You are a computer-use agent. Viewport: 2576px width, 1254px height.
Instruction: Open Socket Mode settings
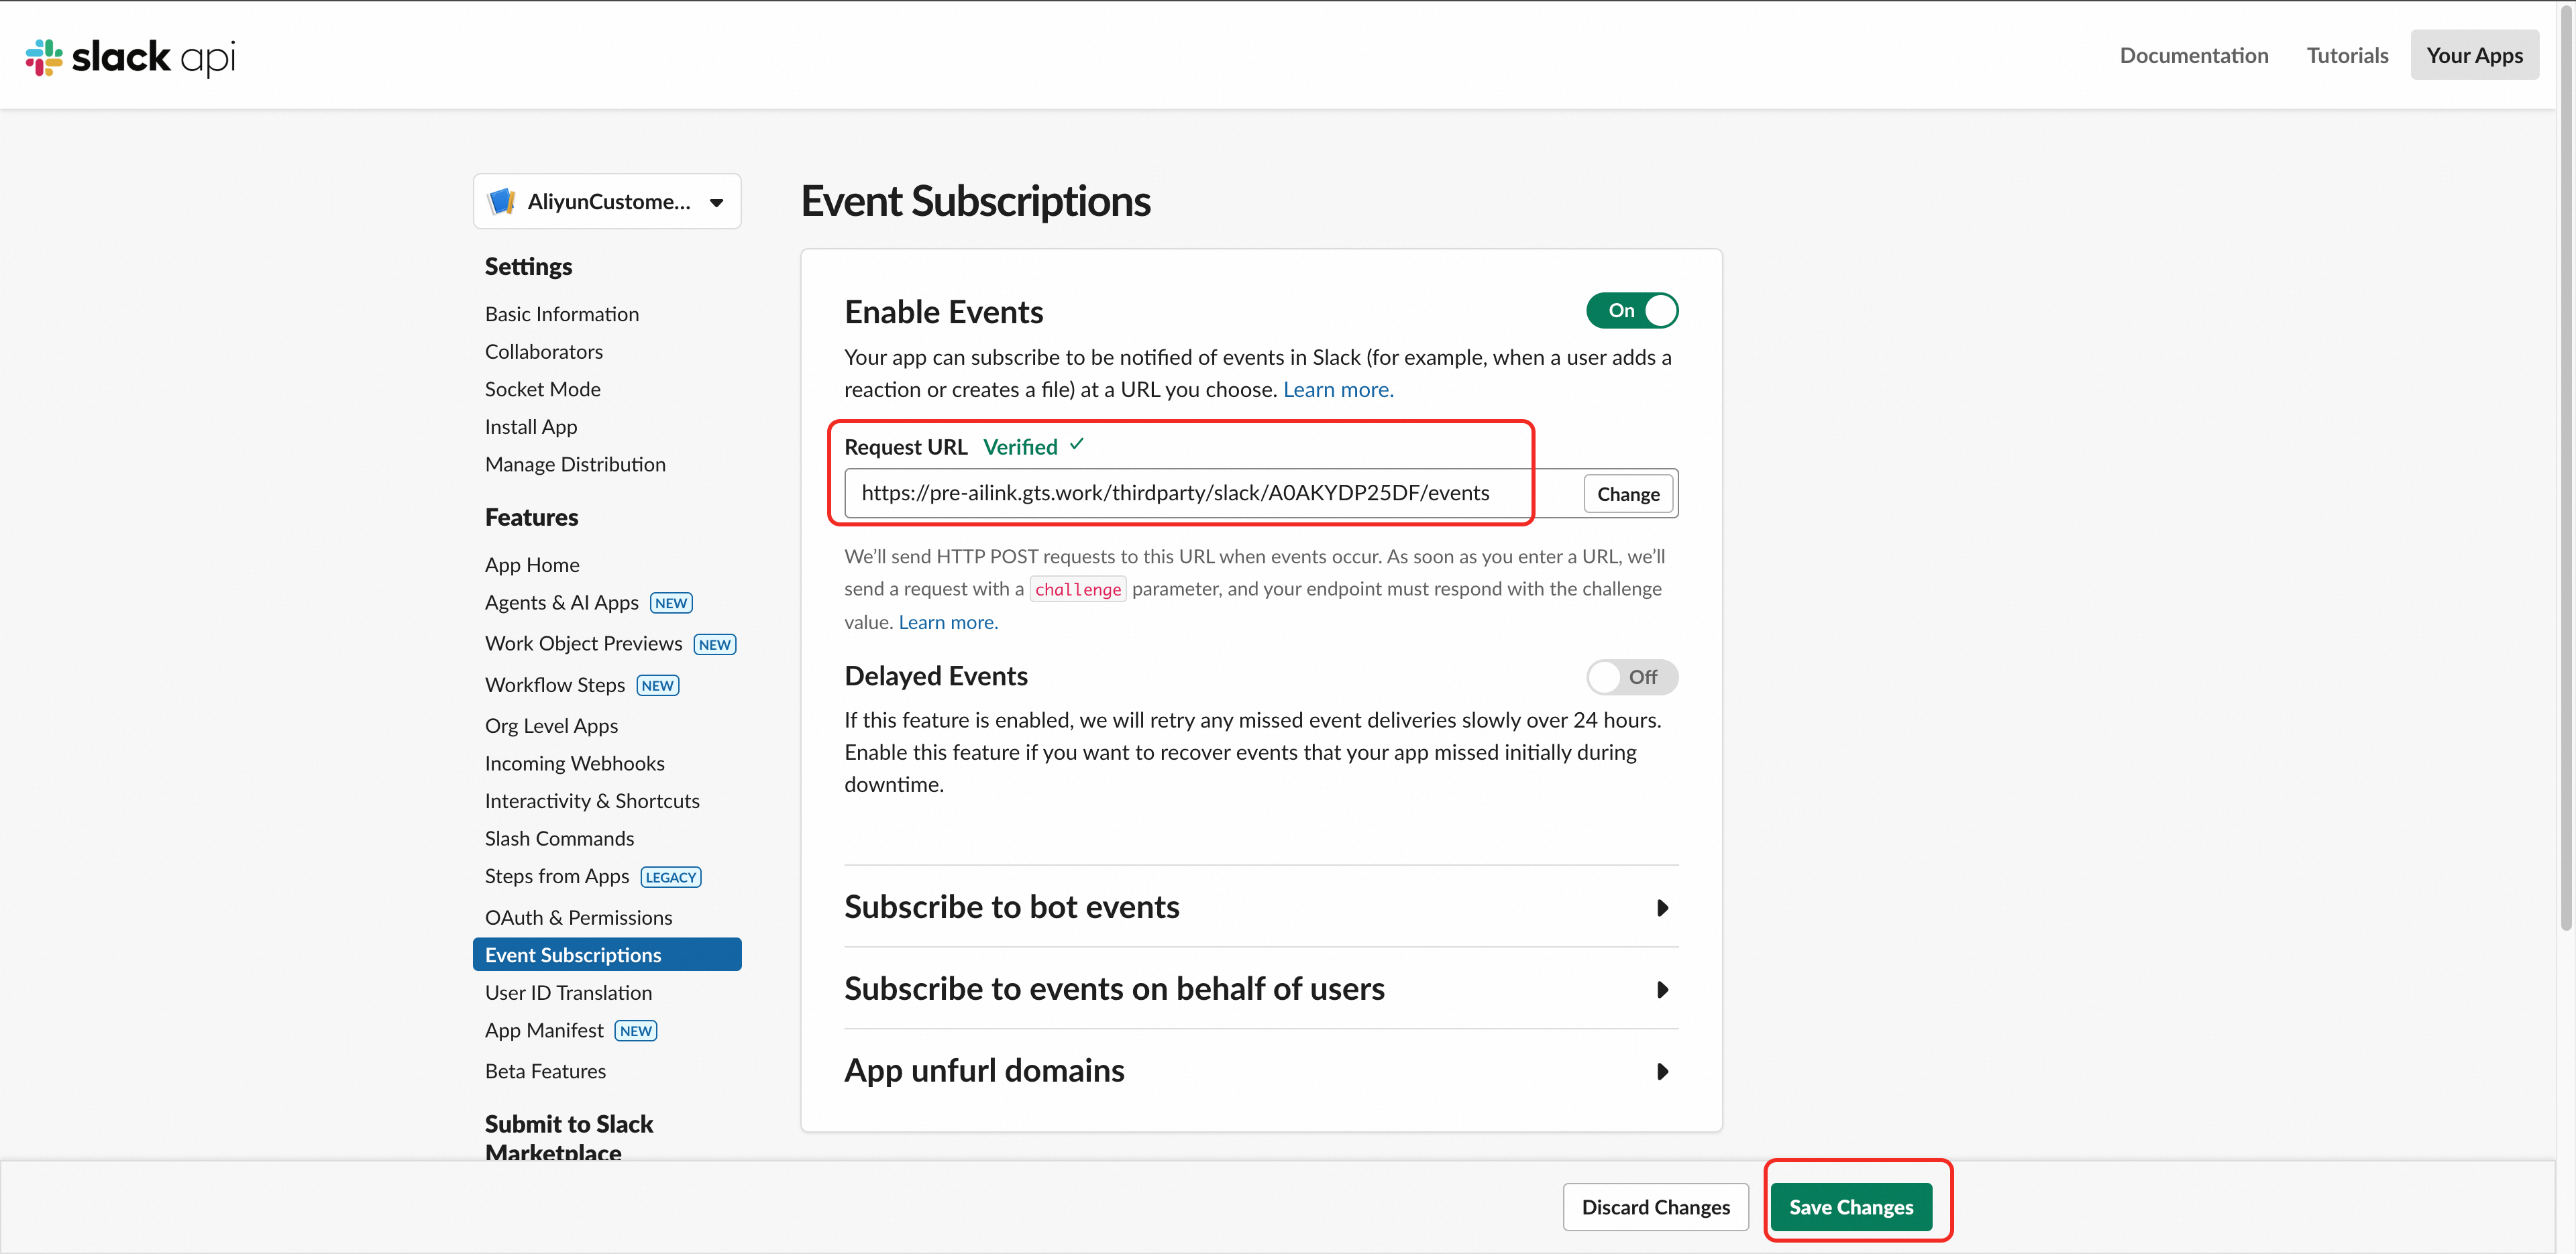tap(543, 389)
